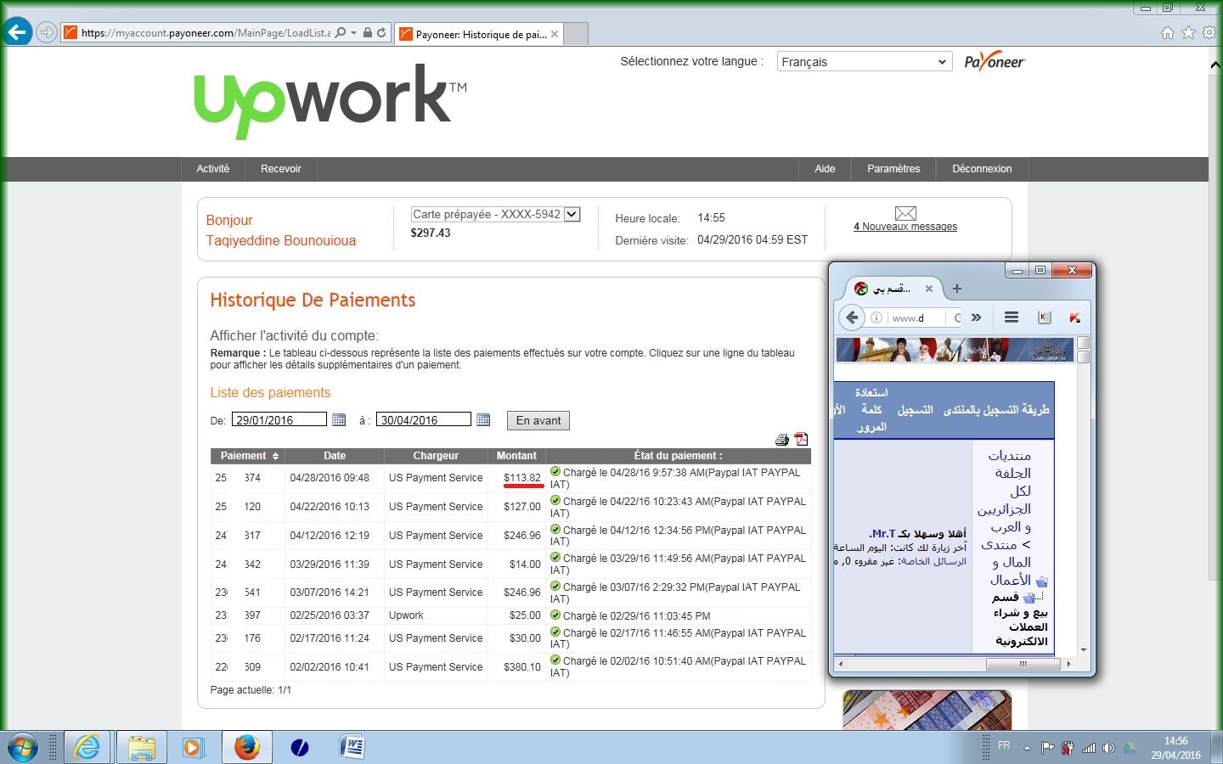
Task: Select the Upwork charger payment row
Action: [x=510, y=615]
